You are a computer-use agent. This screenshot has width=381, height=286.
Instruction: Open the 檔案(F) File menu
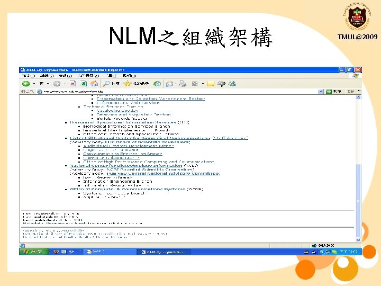(x=29, y=76)
